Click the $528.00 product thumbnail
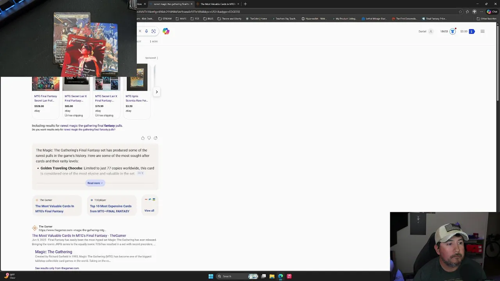500x281 pixels. pos(46,84)
